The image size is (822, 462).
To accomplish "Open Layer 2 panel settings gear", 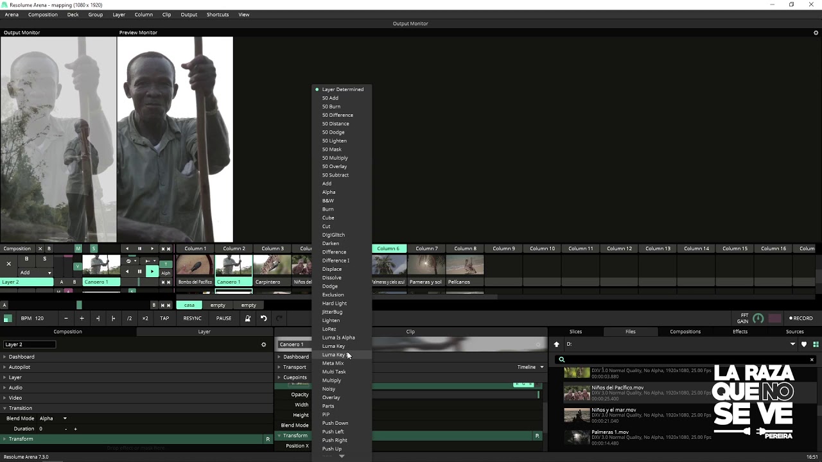I will (263, 345).
